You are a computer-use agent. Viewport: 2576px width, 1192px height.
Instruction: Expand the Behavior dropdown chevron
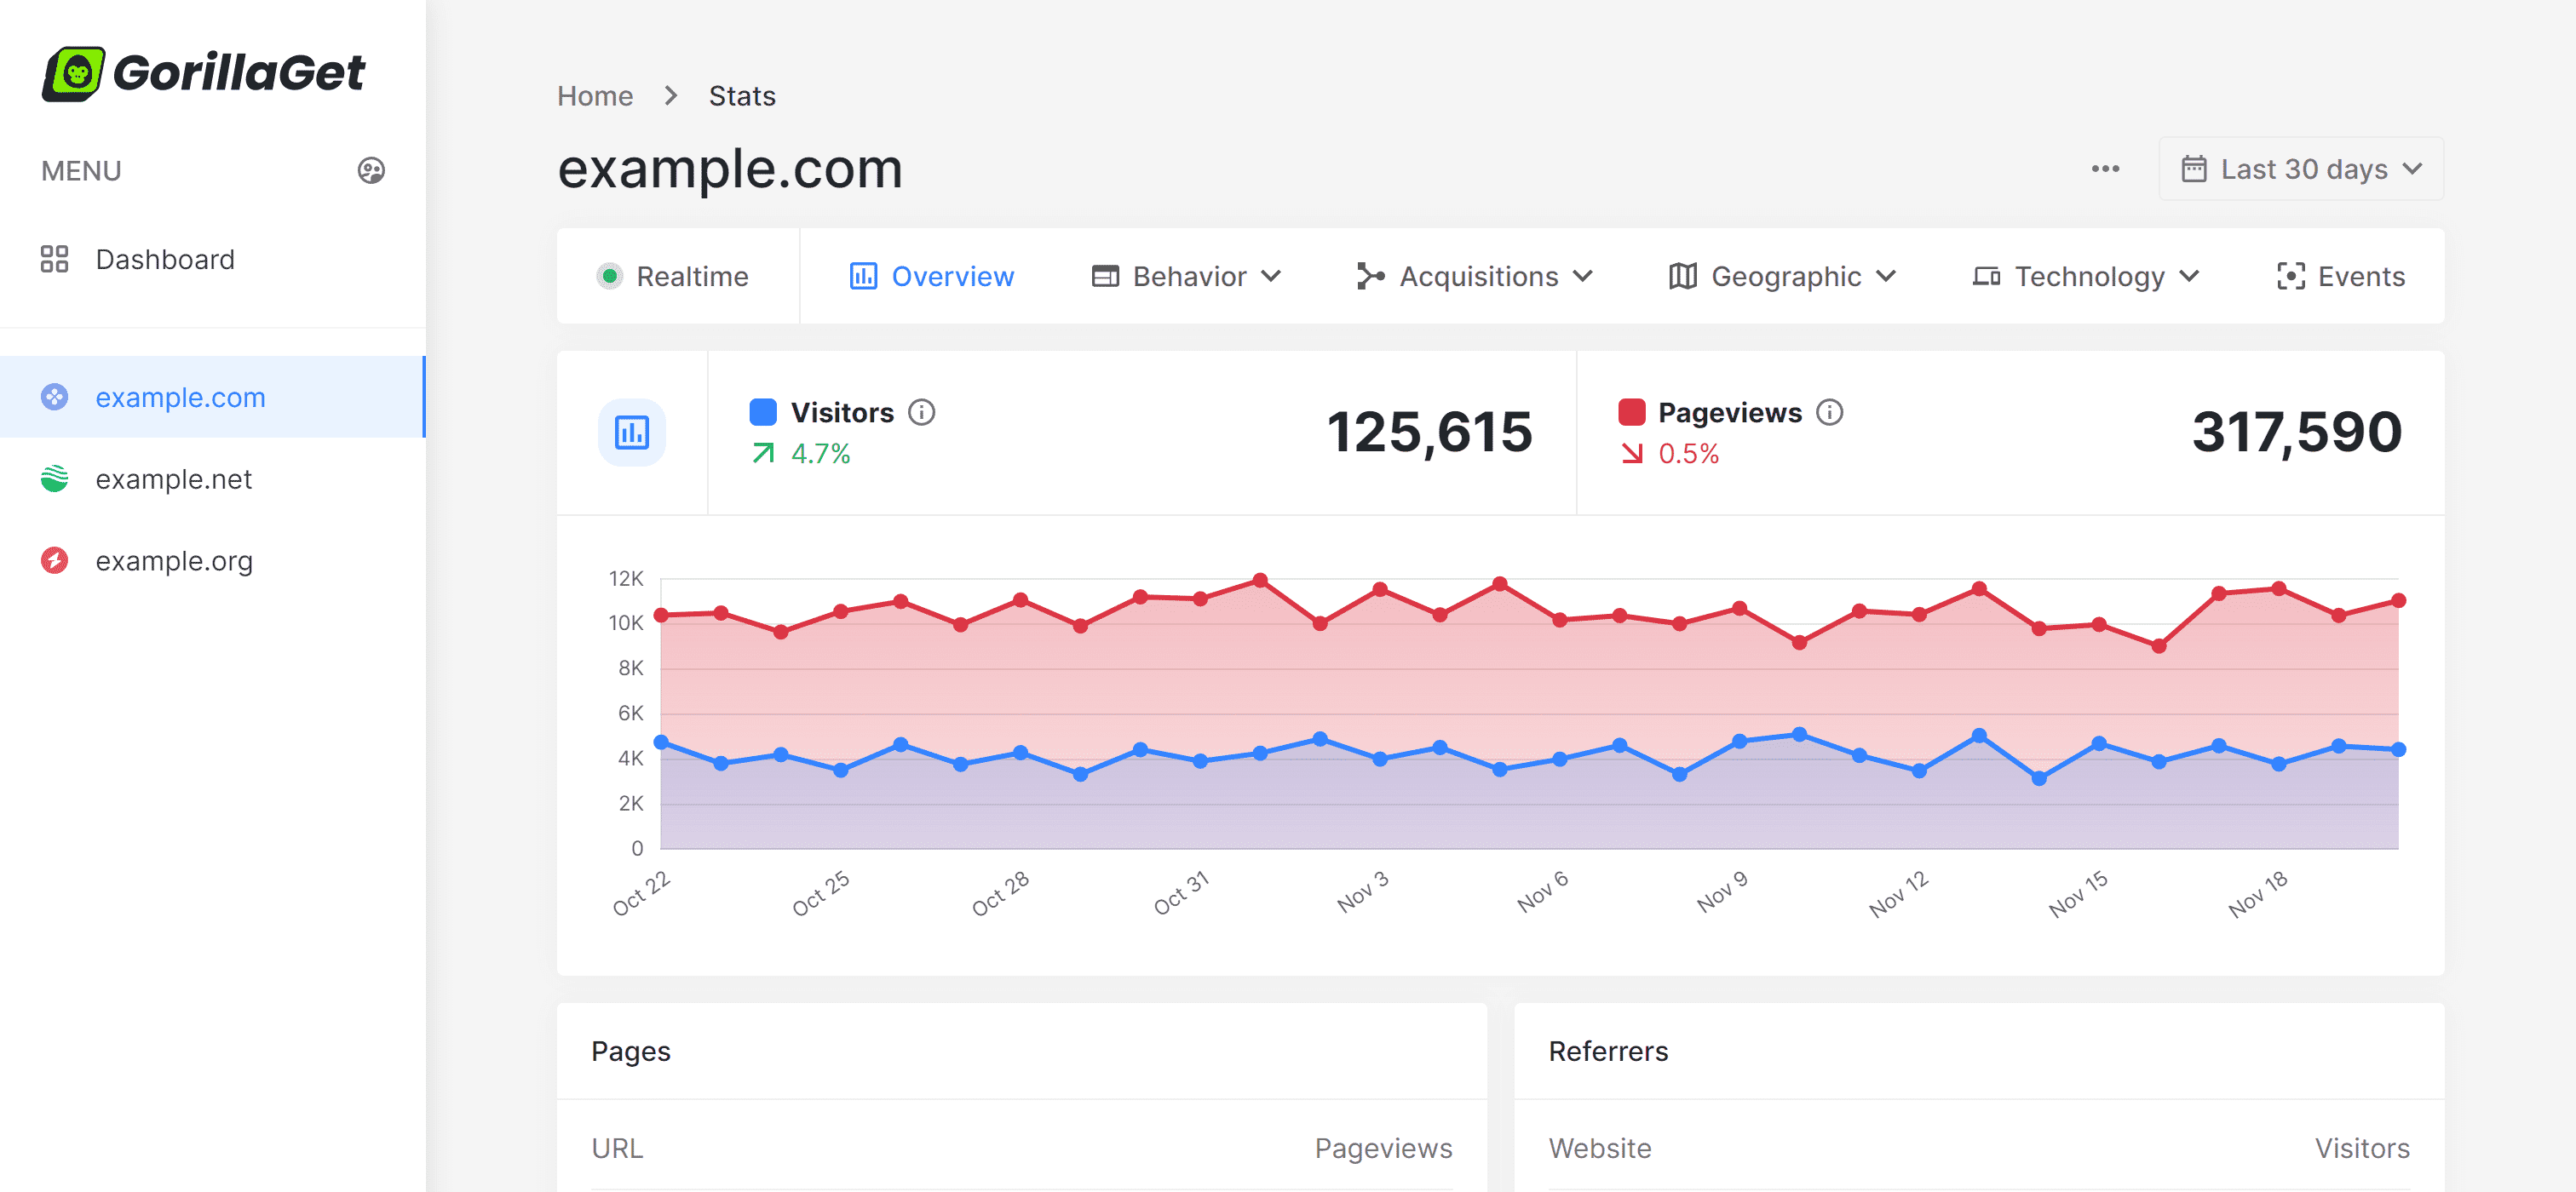pos(1271,276)
